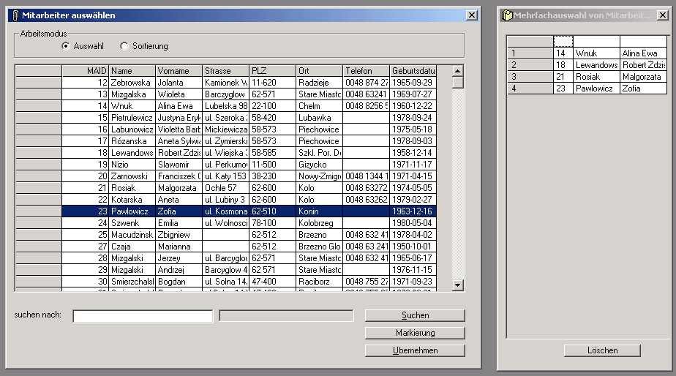Click the Vorname column header
Viewport: 676px width, 376px height.
[179, 71]
